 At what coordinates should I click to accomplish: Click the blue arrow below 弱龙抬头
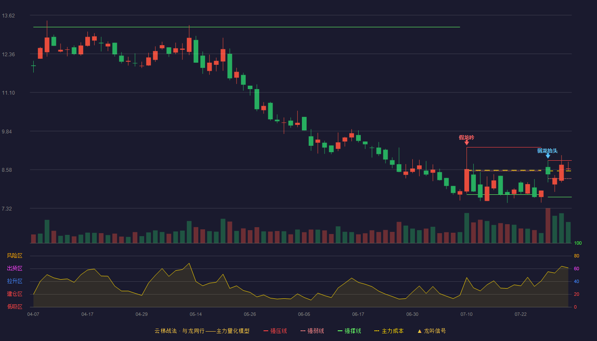coord(548,156)
